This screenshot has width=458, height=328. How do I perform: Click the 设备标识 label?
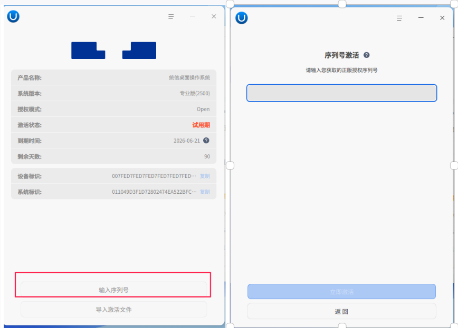pos(30,176)
